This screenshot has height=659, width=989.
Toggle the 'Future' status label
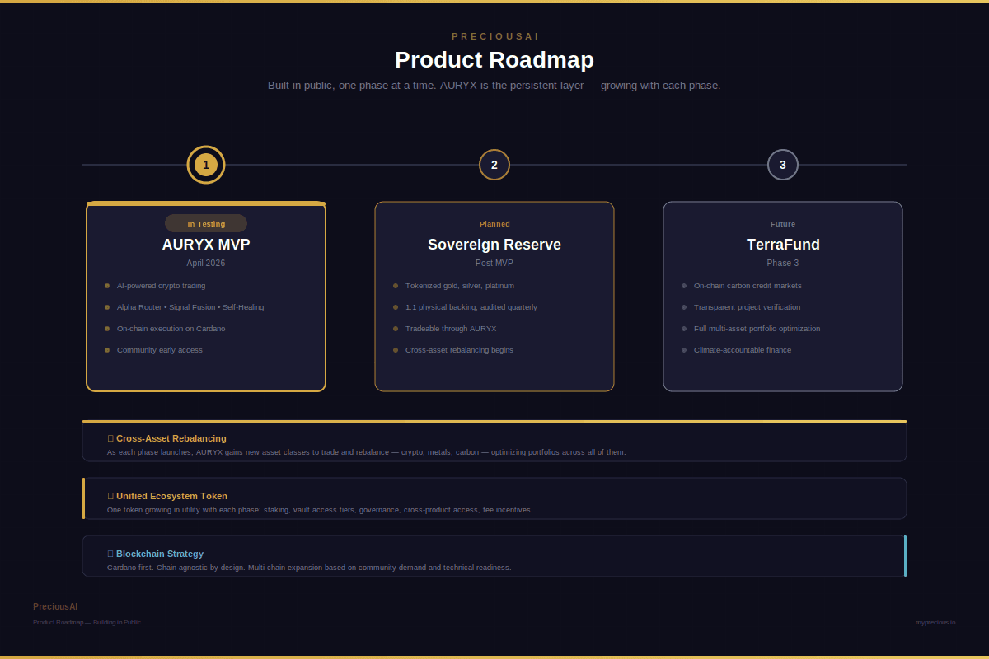click(x=782, y=223)
